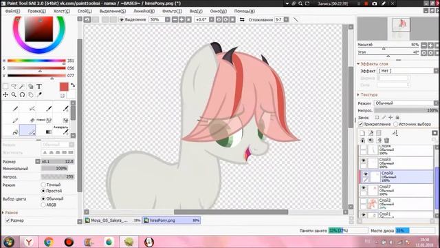Open the rotation angle dropdown
440x248 pixels.
click(x=212, y=19)
